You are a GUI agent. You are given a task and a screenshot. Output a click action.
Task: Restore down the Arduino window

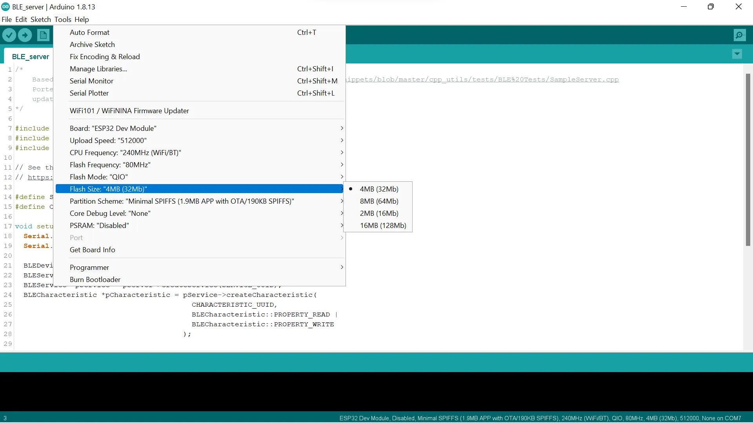pos(711,7)
